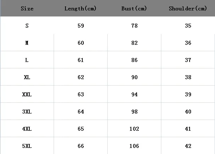
Task: Click the Size column header
Action: (x=27, y=9)
